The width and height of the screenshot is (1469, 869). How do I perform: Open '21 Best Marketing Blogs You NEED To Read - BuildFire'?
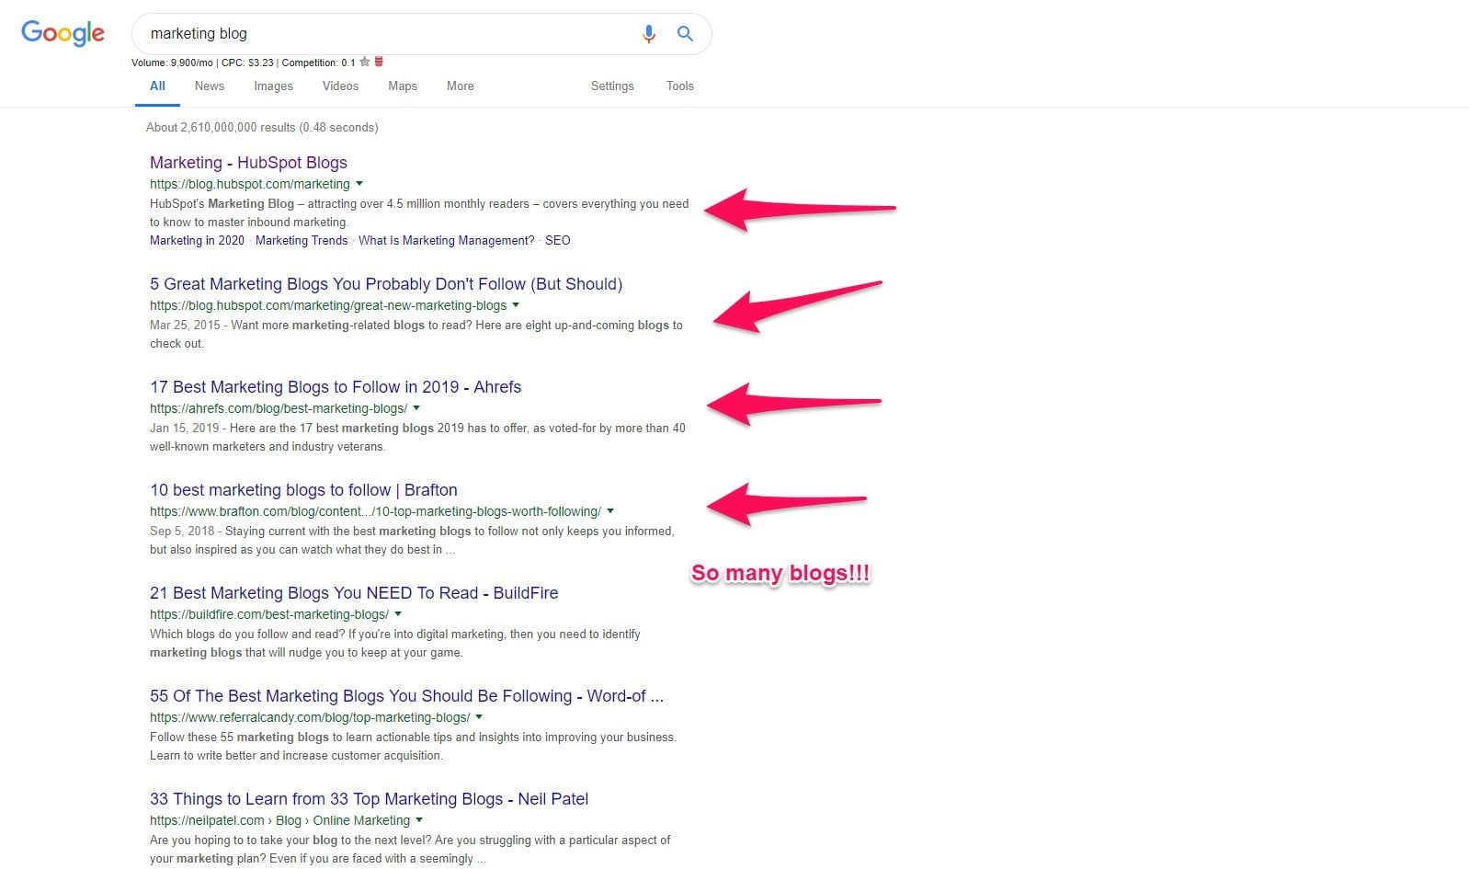[x=354, y=593]
